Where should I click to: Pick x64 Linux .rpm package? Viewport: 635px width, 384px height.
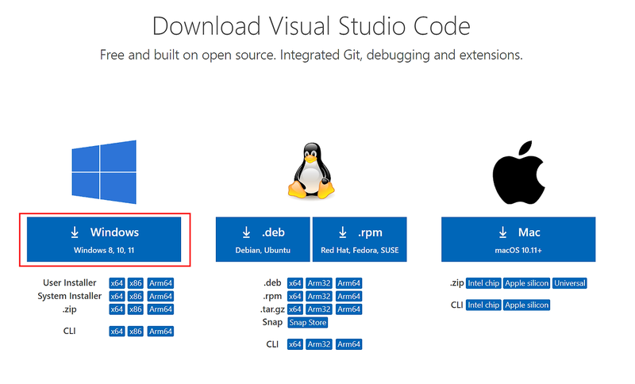point(294,296)
